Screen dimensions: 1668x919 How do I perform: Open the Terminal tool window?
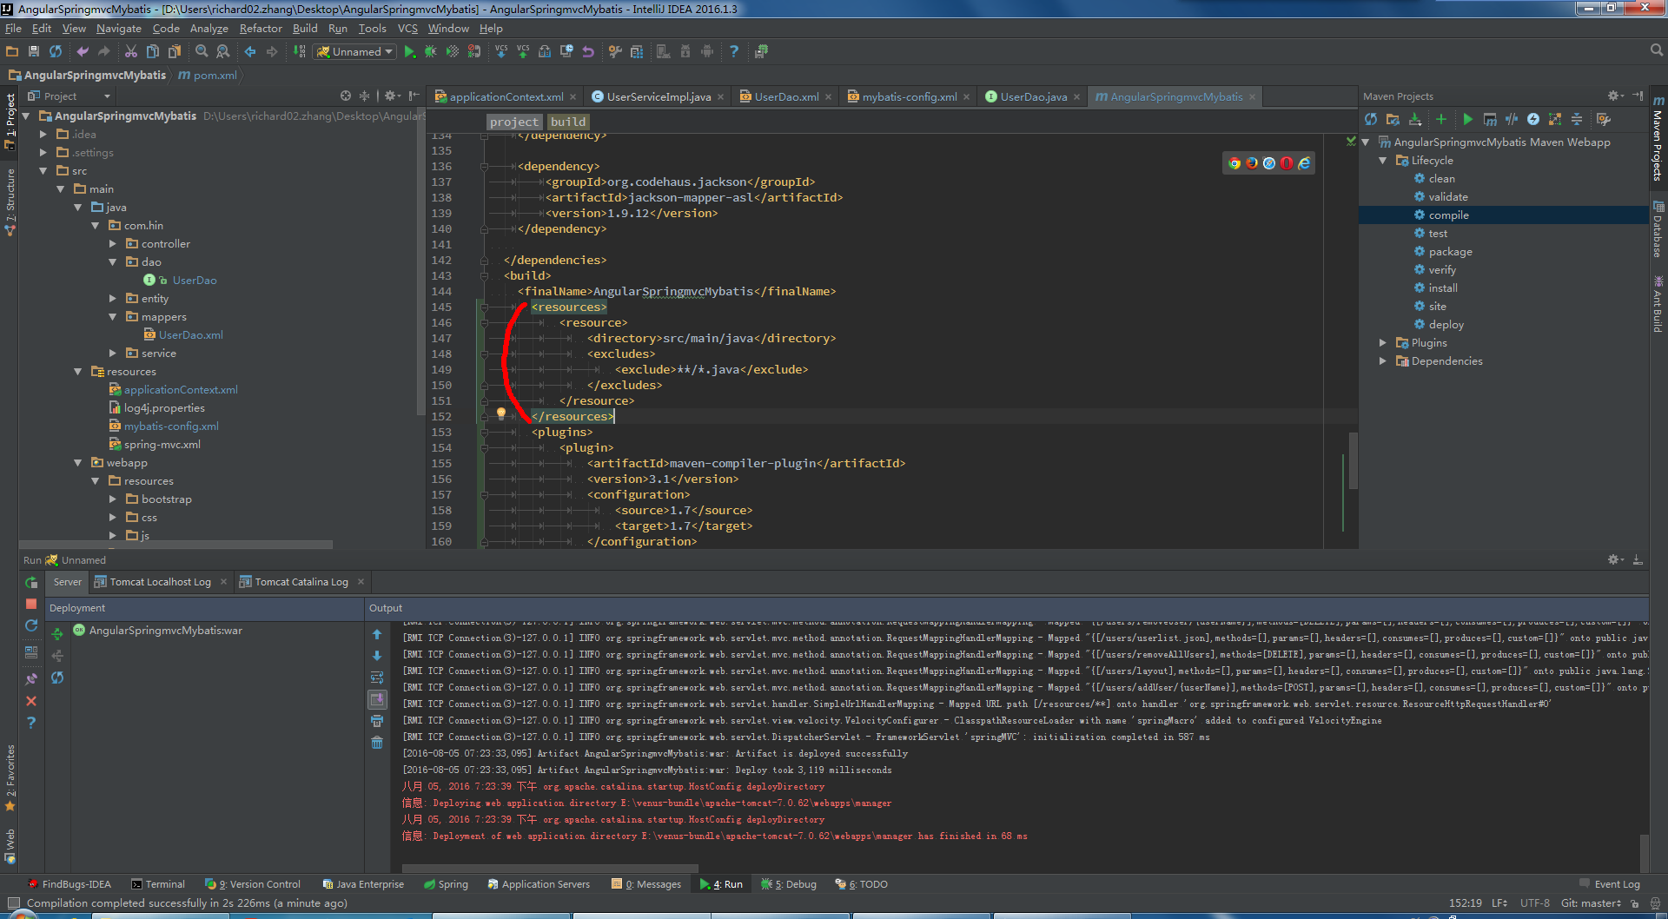coord(158,884)
